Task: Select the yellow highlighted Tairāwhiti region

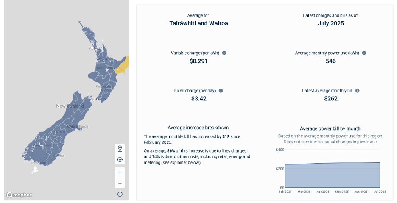Action: tap(122, 67)
